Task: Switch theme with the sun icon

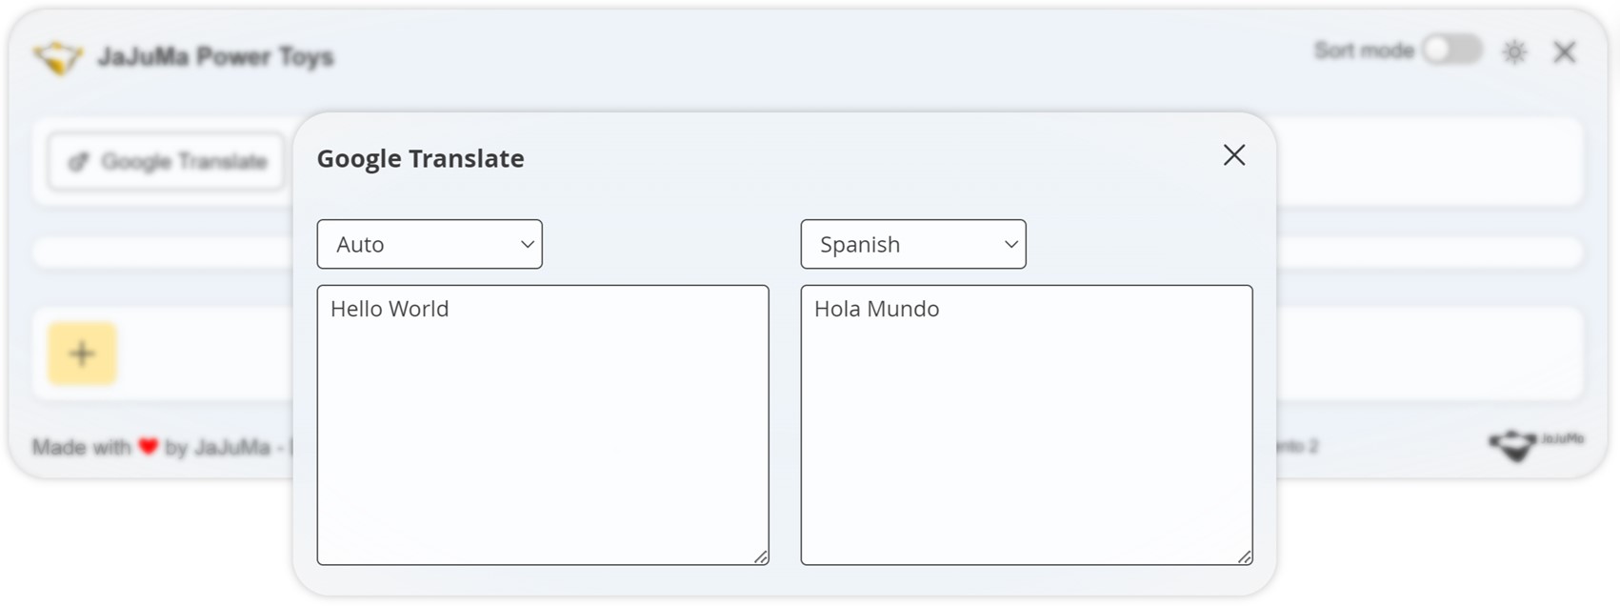Action: click(x=1514, y=52)
